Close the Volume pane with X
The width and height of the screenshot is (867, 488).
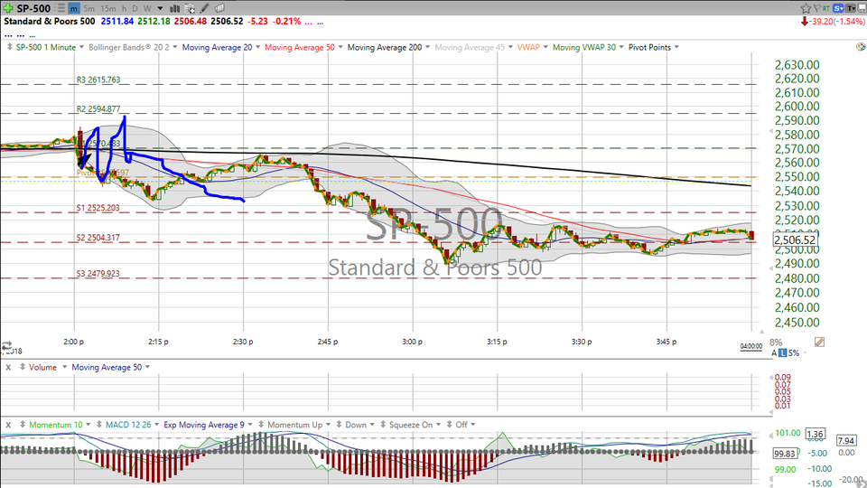point(8,367)
